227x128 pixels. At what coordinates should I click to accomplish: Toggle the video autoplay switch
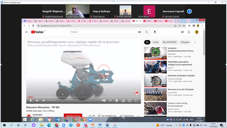104,100
